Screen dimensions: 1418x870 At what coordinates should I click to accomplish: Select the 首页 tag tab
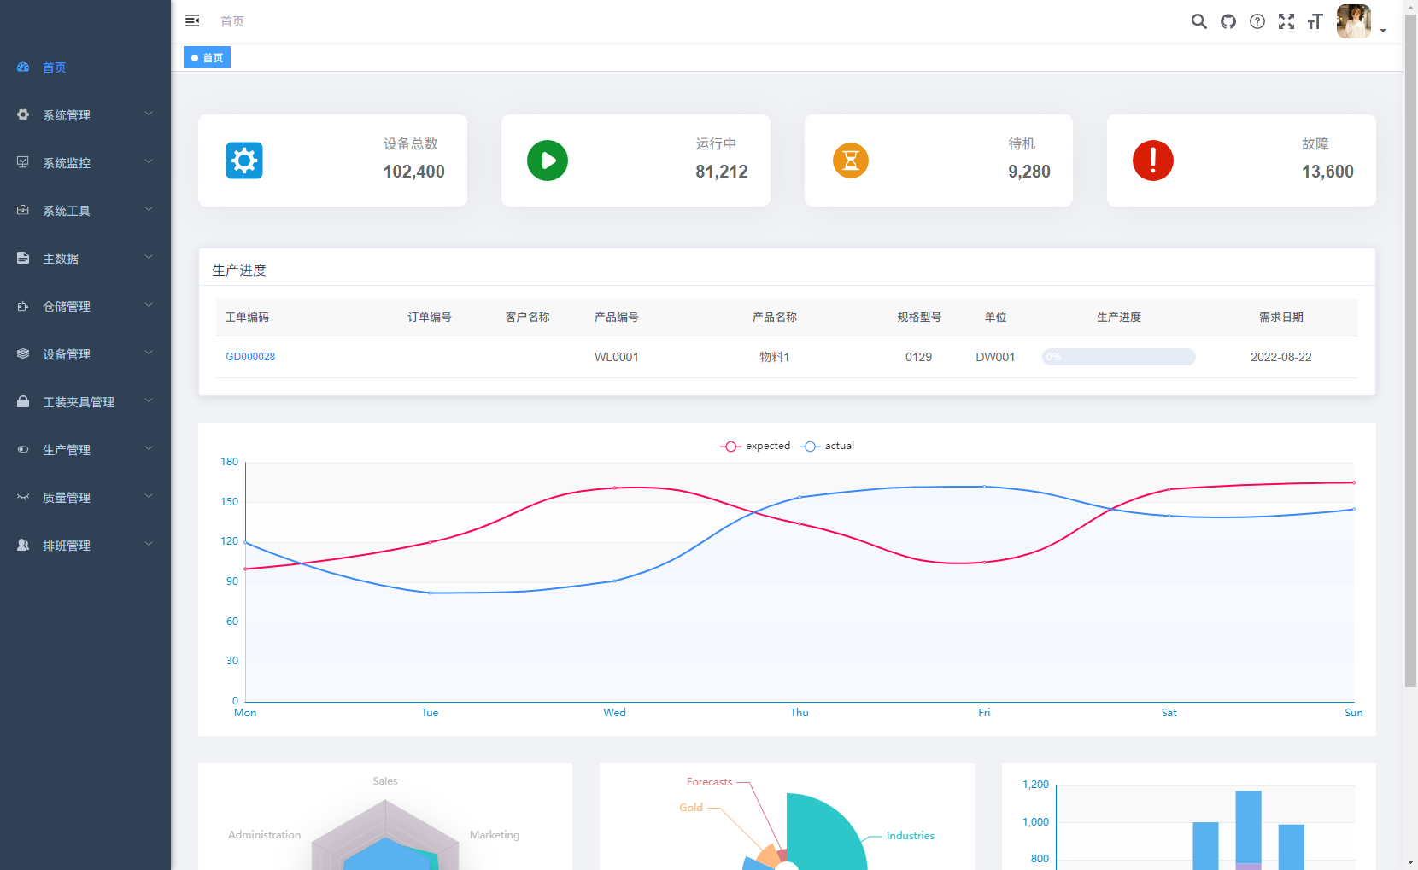click(208, 58)
